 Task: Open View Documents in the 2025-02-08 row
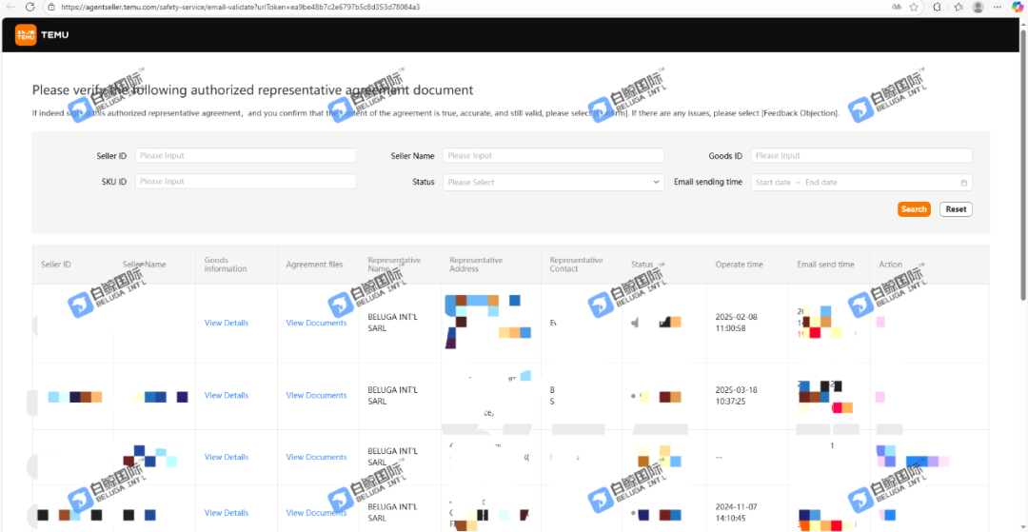click(x=316, y=323)
